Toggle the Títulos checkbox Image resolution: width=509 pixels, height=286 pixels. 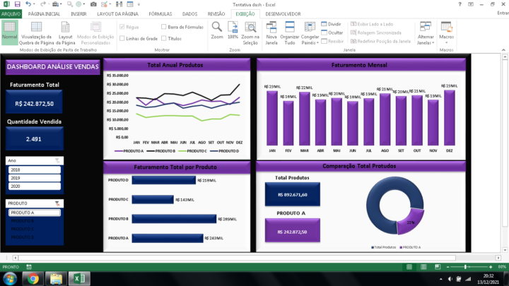coord(165,38)
